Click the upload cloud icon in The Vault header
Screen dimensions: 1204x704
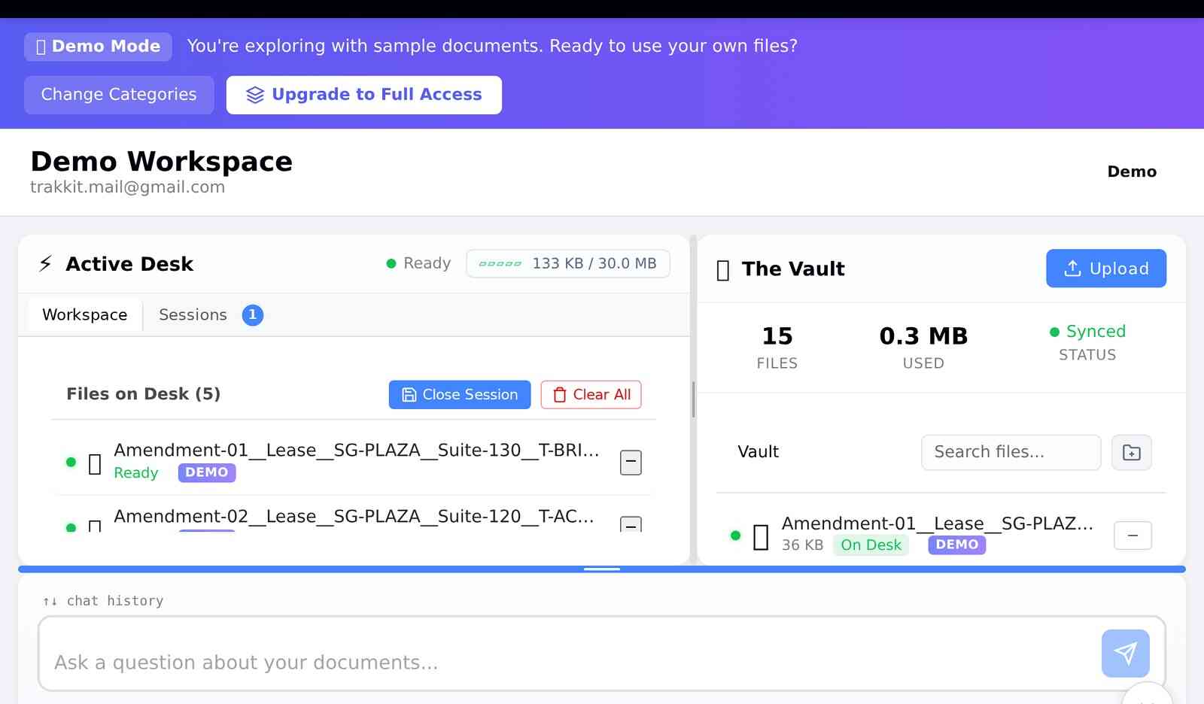[1072, 268]
